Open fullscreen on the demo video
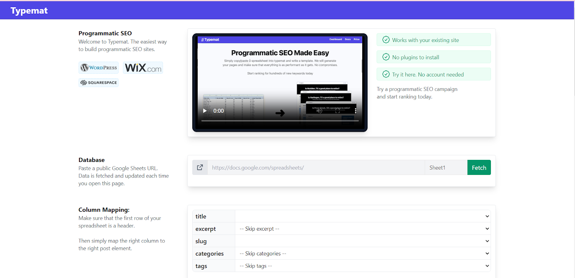This screenshot has height=278, width=575. 337,111
